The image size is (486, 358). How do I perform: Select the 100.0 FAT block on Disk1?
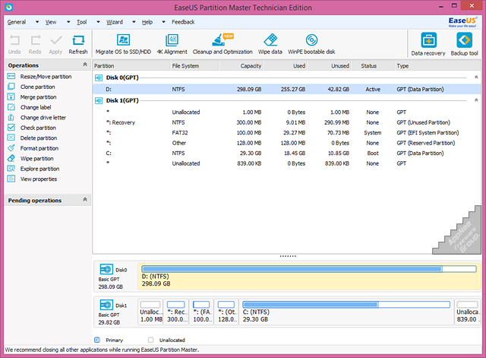[x=201, y=312]
